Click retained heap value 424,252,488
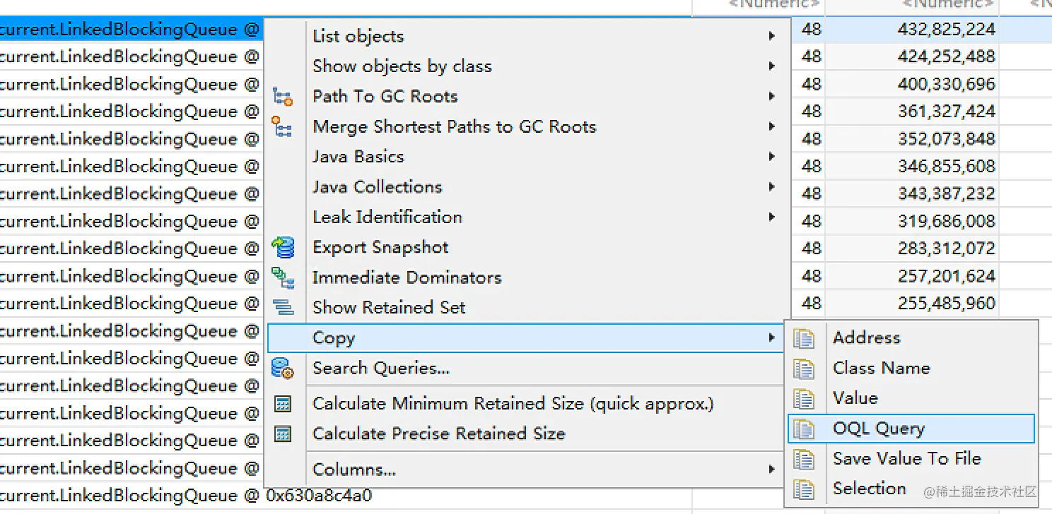Viewport: 1052px width, 514px height. point(947,56)
